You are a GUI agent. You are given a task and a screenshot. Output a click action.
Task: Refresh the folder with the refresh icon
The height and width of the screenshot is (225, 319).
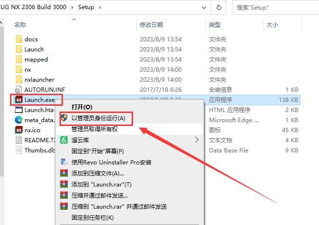219,8
